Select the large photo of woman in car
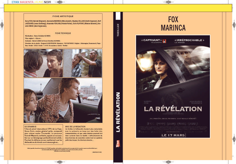 click(63, 100)
